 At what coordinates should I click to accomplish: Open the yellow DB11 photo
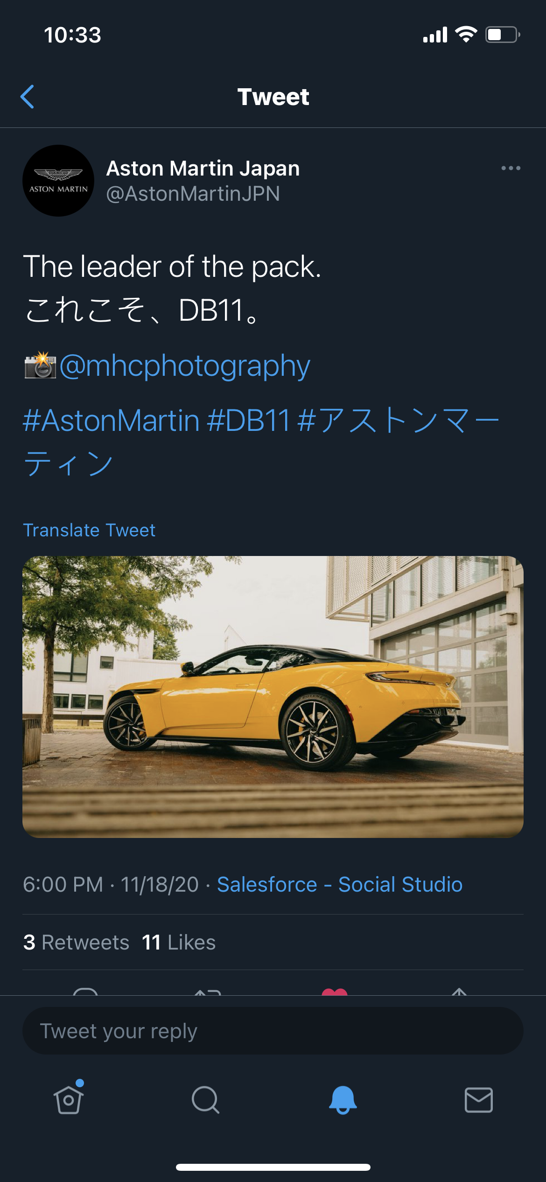273,697
